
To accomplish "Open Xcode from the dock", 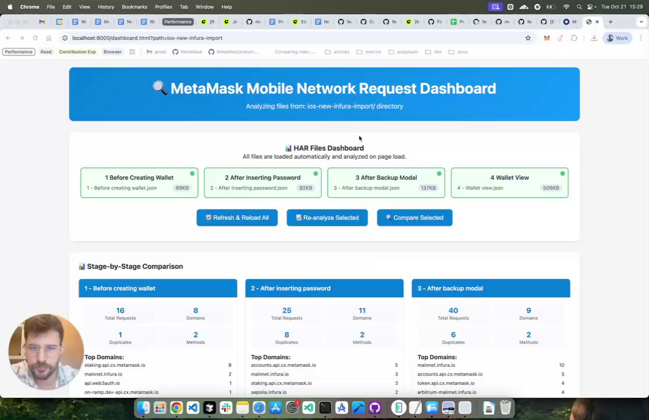I will pyautogui.click(x=358, y=408).
